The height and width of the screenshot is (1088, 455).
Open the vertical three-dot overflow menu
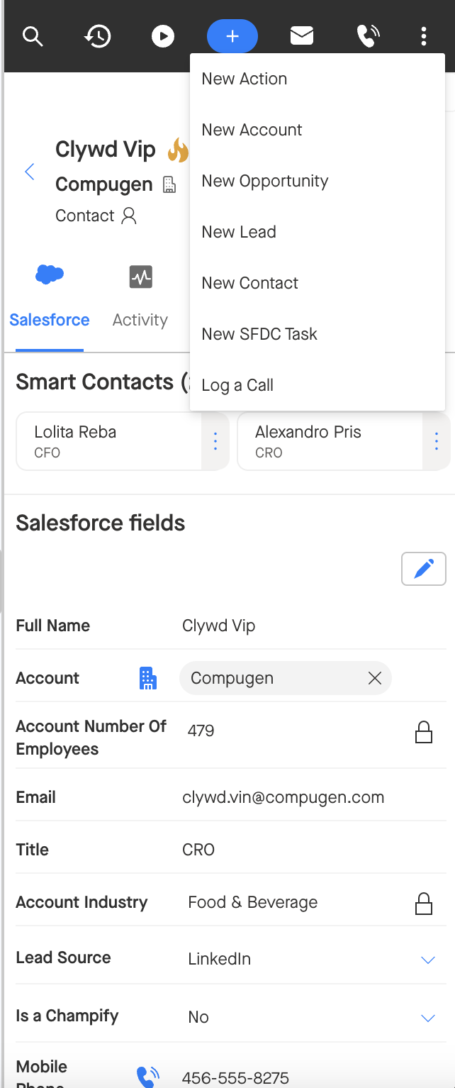point(424,36)
